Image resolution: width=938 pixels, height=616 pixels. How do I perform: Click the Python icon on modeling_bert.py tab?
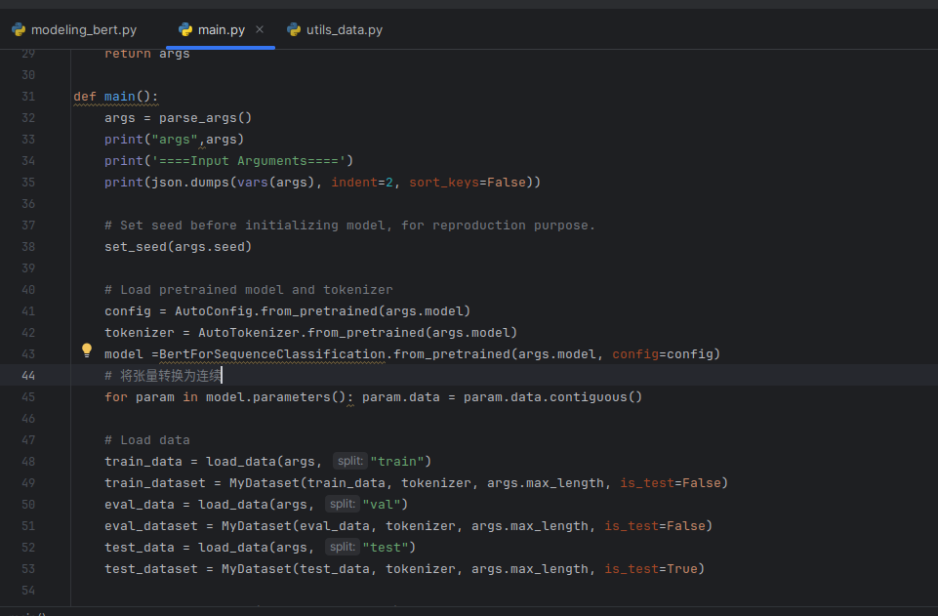[19, 30]
